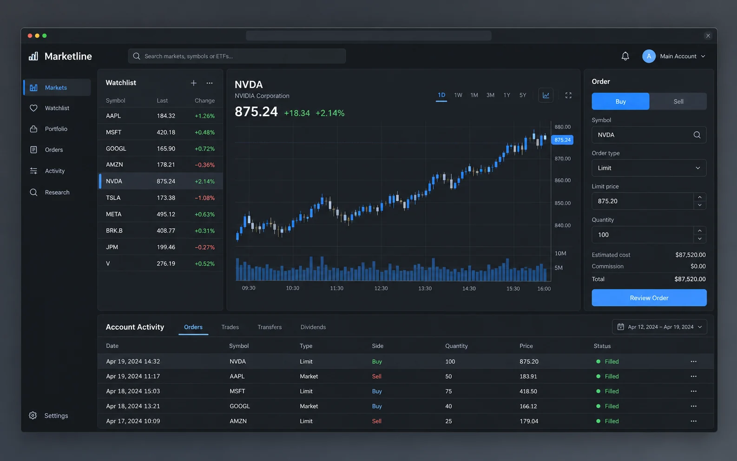
Task: Switch to the Trades tab
Action: click(x=230, y=327)
